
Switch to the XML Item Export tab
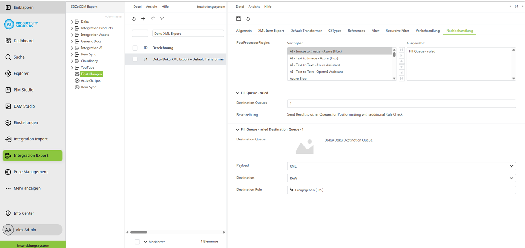(x=271, y=31)
